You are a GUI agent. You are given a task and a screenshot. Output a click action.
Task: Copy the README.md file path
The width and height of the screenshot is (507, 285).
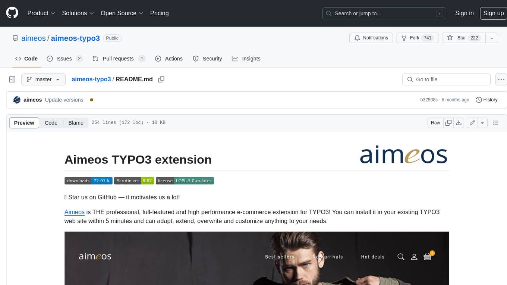[x=161, y=79]
